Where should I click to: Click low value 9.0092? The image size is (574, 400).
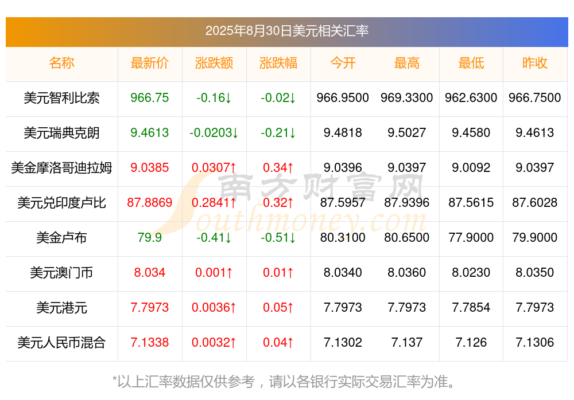click(x=471, y=168)
